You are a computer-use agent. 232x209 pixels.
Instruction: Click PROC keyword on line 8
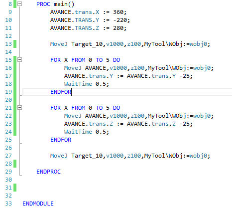43,4
